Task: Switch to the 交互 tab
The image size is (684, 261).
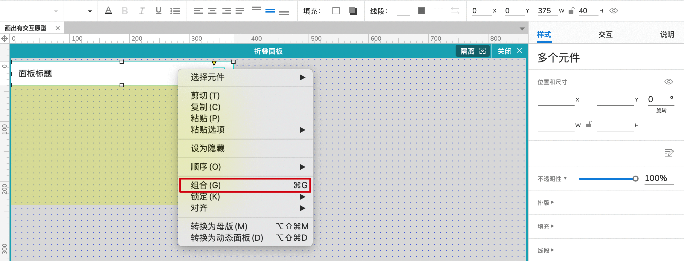Action: (605, 35)
